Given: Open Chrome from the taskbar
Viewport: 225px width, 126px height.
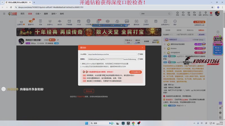Looking at the screenshot, I should [133, 123].
